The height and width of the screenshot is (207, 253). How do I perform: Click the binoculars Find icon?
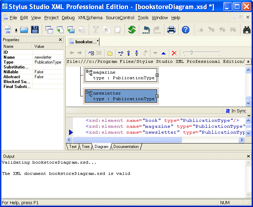(x=247, y=30)
